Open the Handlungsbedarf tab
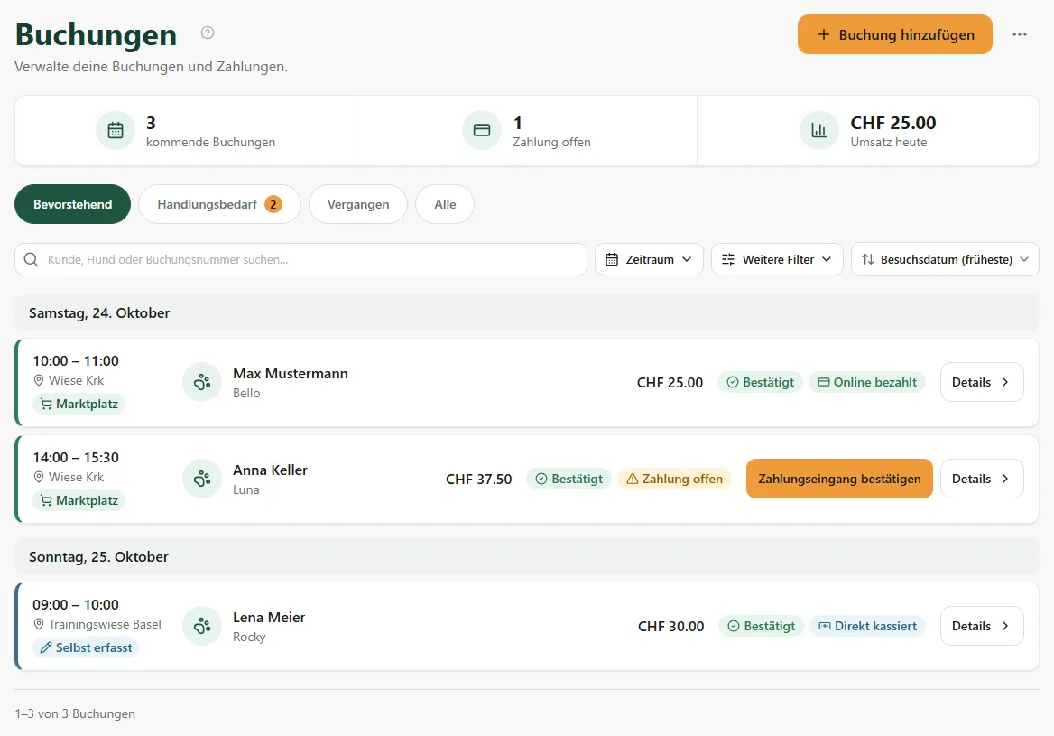 click(x=220, y=204)
